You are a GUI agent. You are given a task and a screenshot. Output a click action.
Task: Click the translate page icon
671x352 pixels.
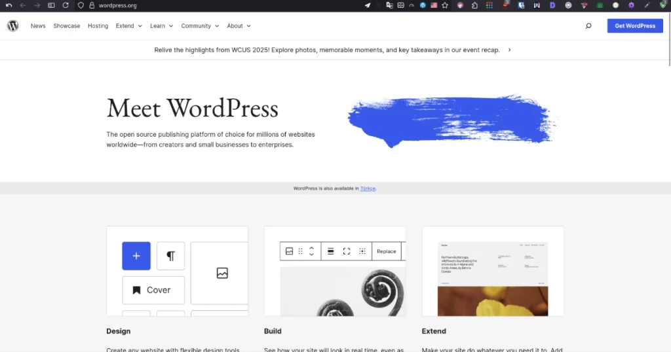(389, 5)
